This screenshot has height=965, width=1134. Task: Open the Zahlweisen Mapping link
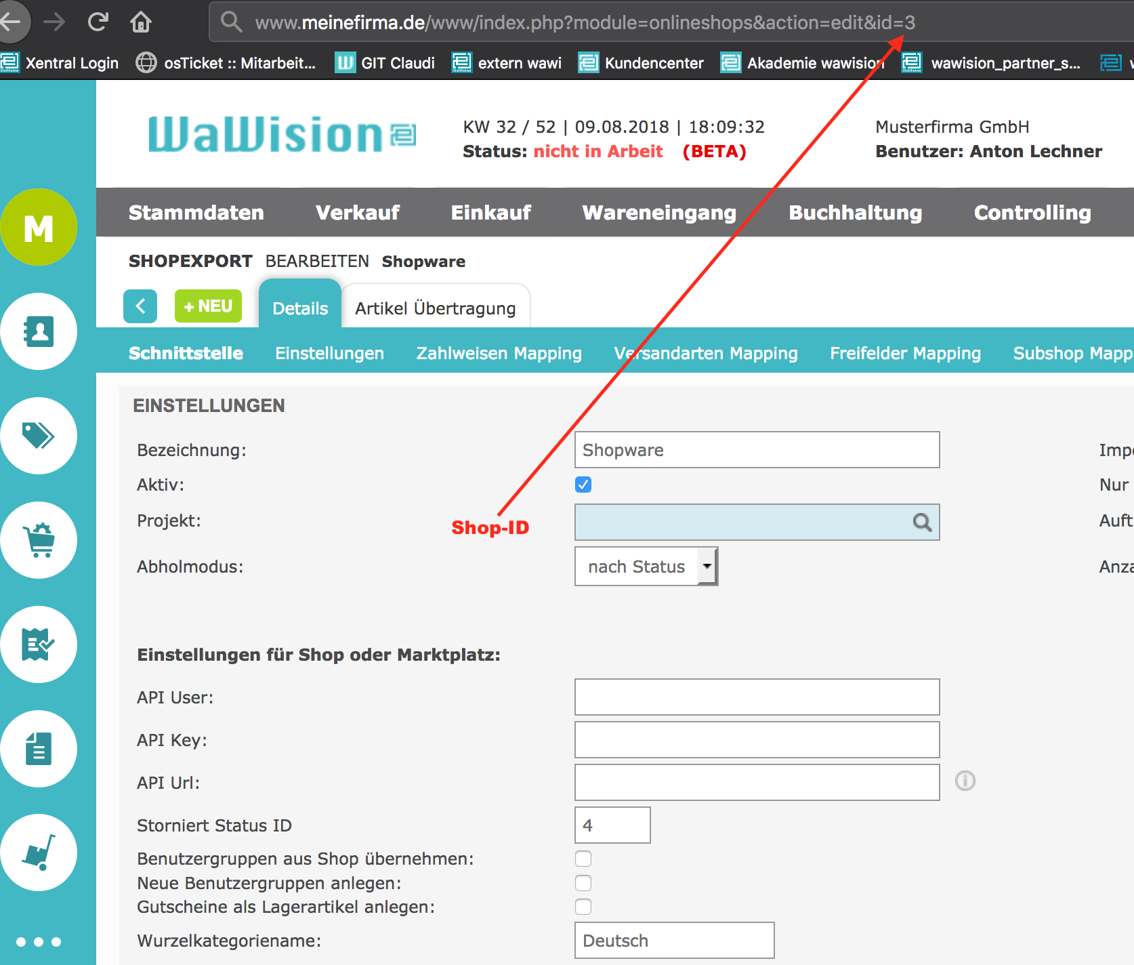[x=499, y=354]
